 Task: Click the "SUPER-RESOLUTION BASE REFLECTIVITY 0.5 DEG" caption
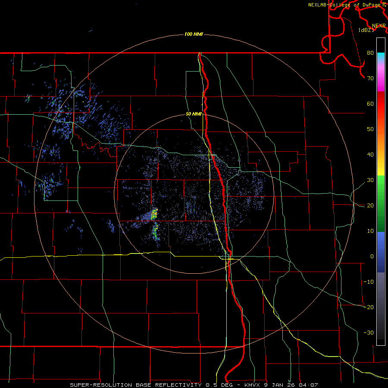pyautogui.click(x=151, y=385)
